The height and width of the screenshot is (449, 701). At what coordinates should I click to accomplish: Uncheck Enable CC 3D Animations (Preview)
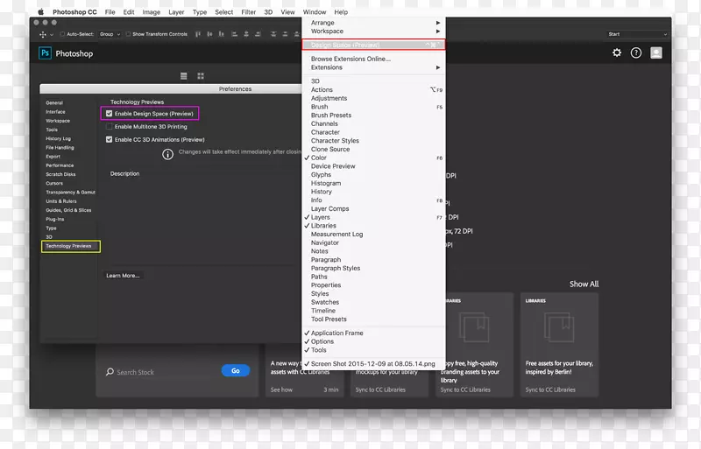click(x=110, y=139)
